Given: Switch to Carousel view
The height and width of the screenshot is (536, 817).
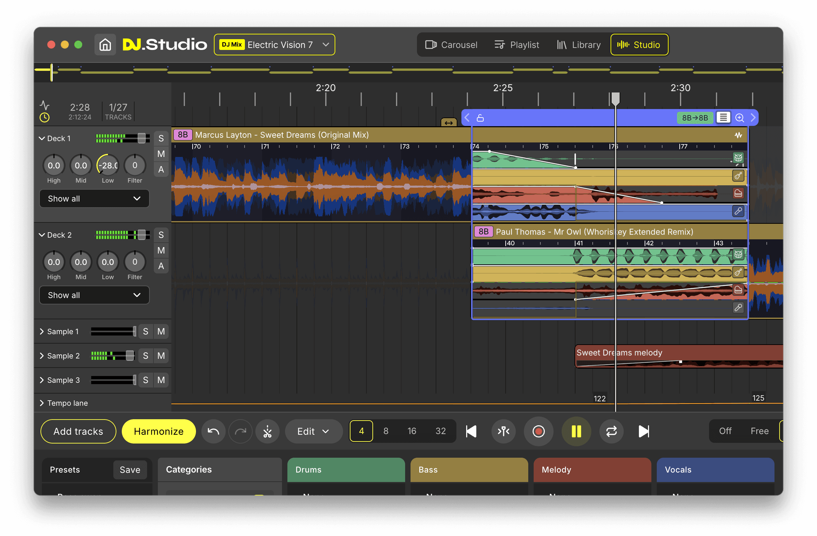Looking at the screenshot, I should click(x=451, y=45).
